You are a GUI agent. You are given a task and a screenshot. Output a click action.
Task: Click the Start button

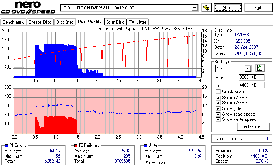point(228,8)
